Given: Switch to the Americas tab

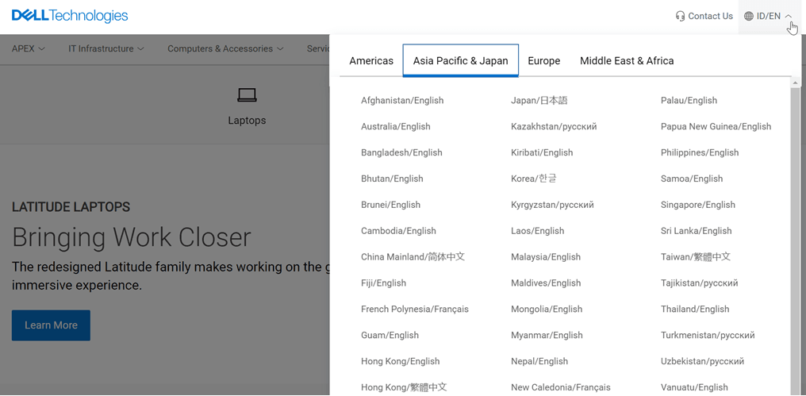Looking at the screenshot, I should click(371, 60).
